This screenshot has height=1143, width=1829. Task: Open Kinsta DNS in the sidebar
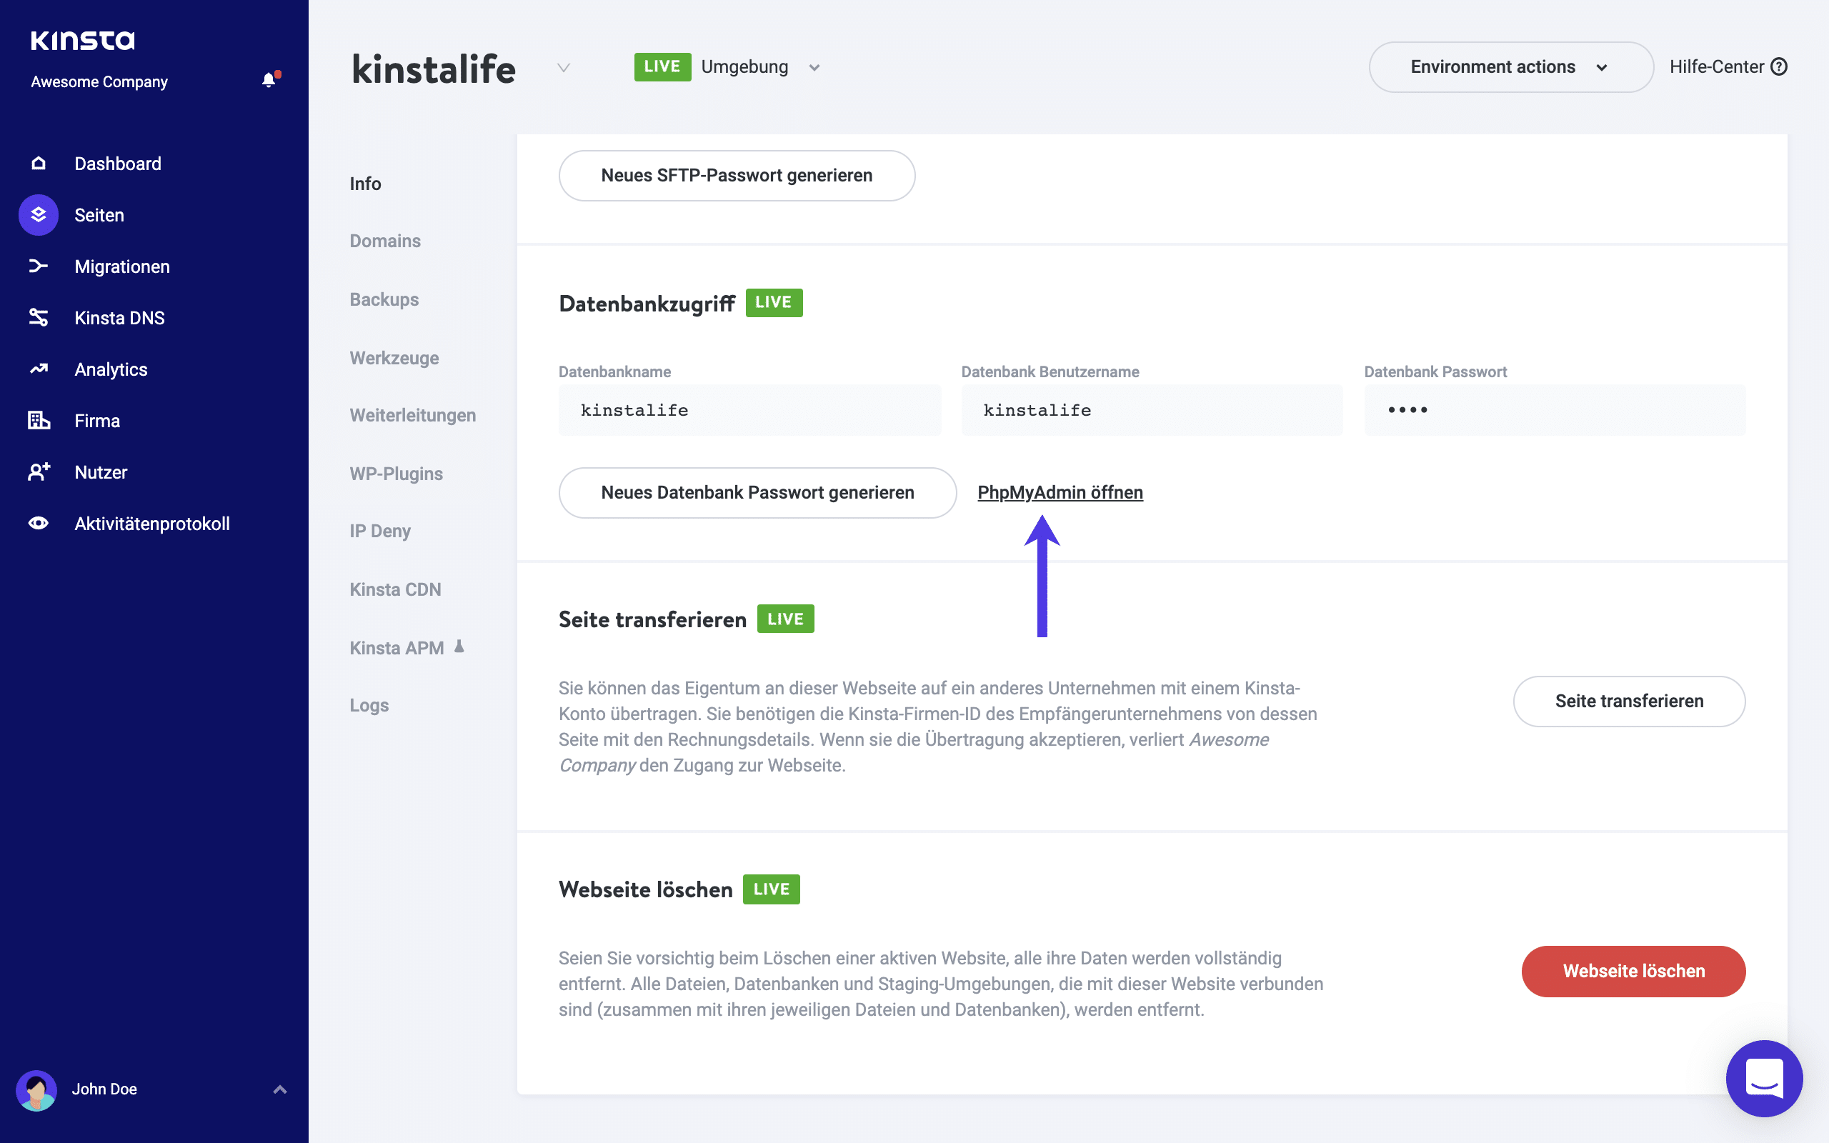tap(119, 317)
